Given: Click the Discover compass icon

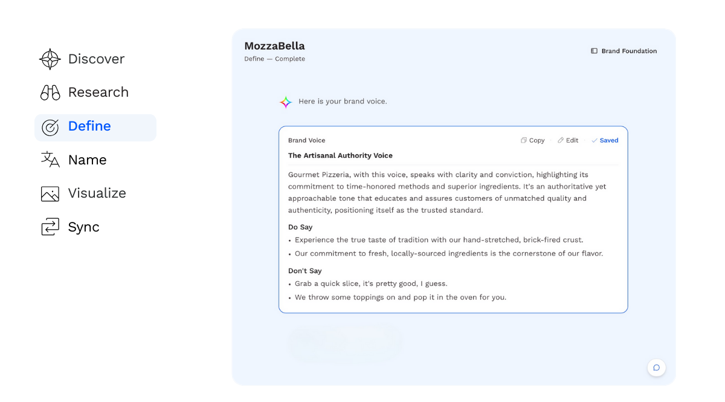Looking at the screenshot, I should click(50, 59).
